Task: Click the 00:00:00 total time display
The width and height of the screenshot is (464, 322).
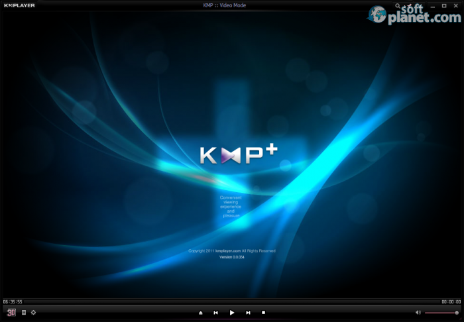Action: [x=451, y=302]
